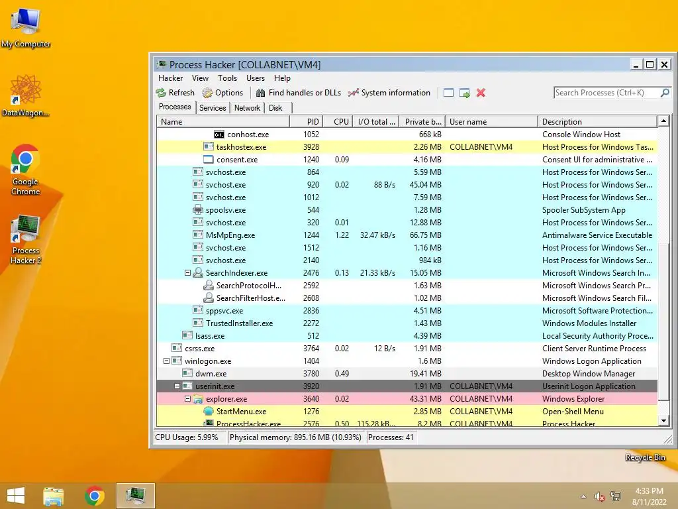Select svchost.exe with PID 2140

pos(407,260)
